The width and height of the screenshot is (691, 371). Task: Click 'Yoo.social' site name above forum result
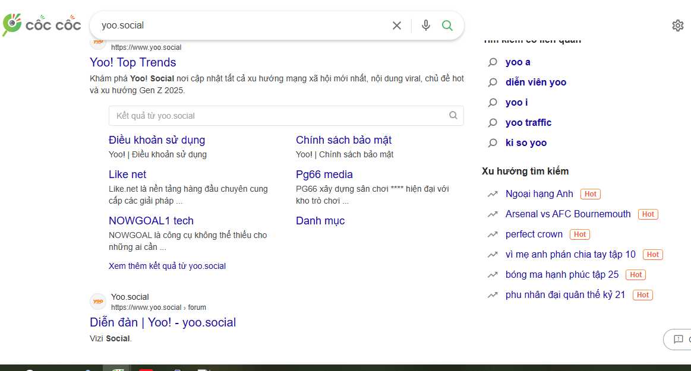(130, 297)
